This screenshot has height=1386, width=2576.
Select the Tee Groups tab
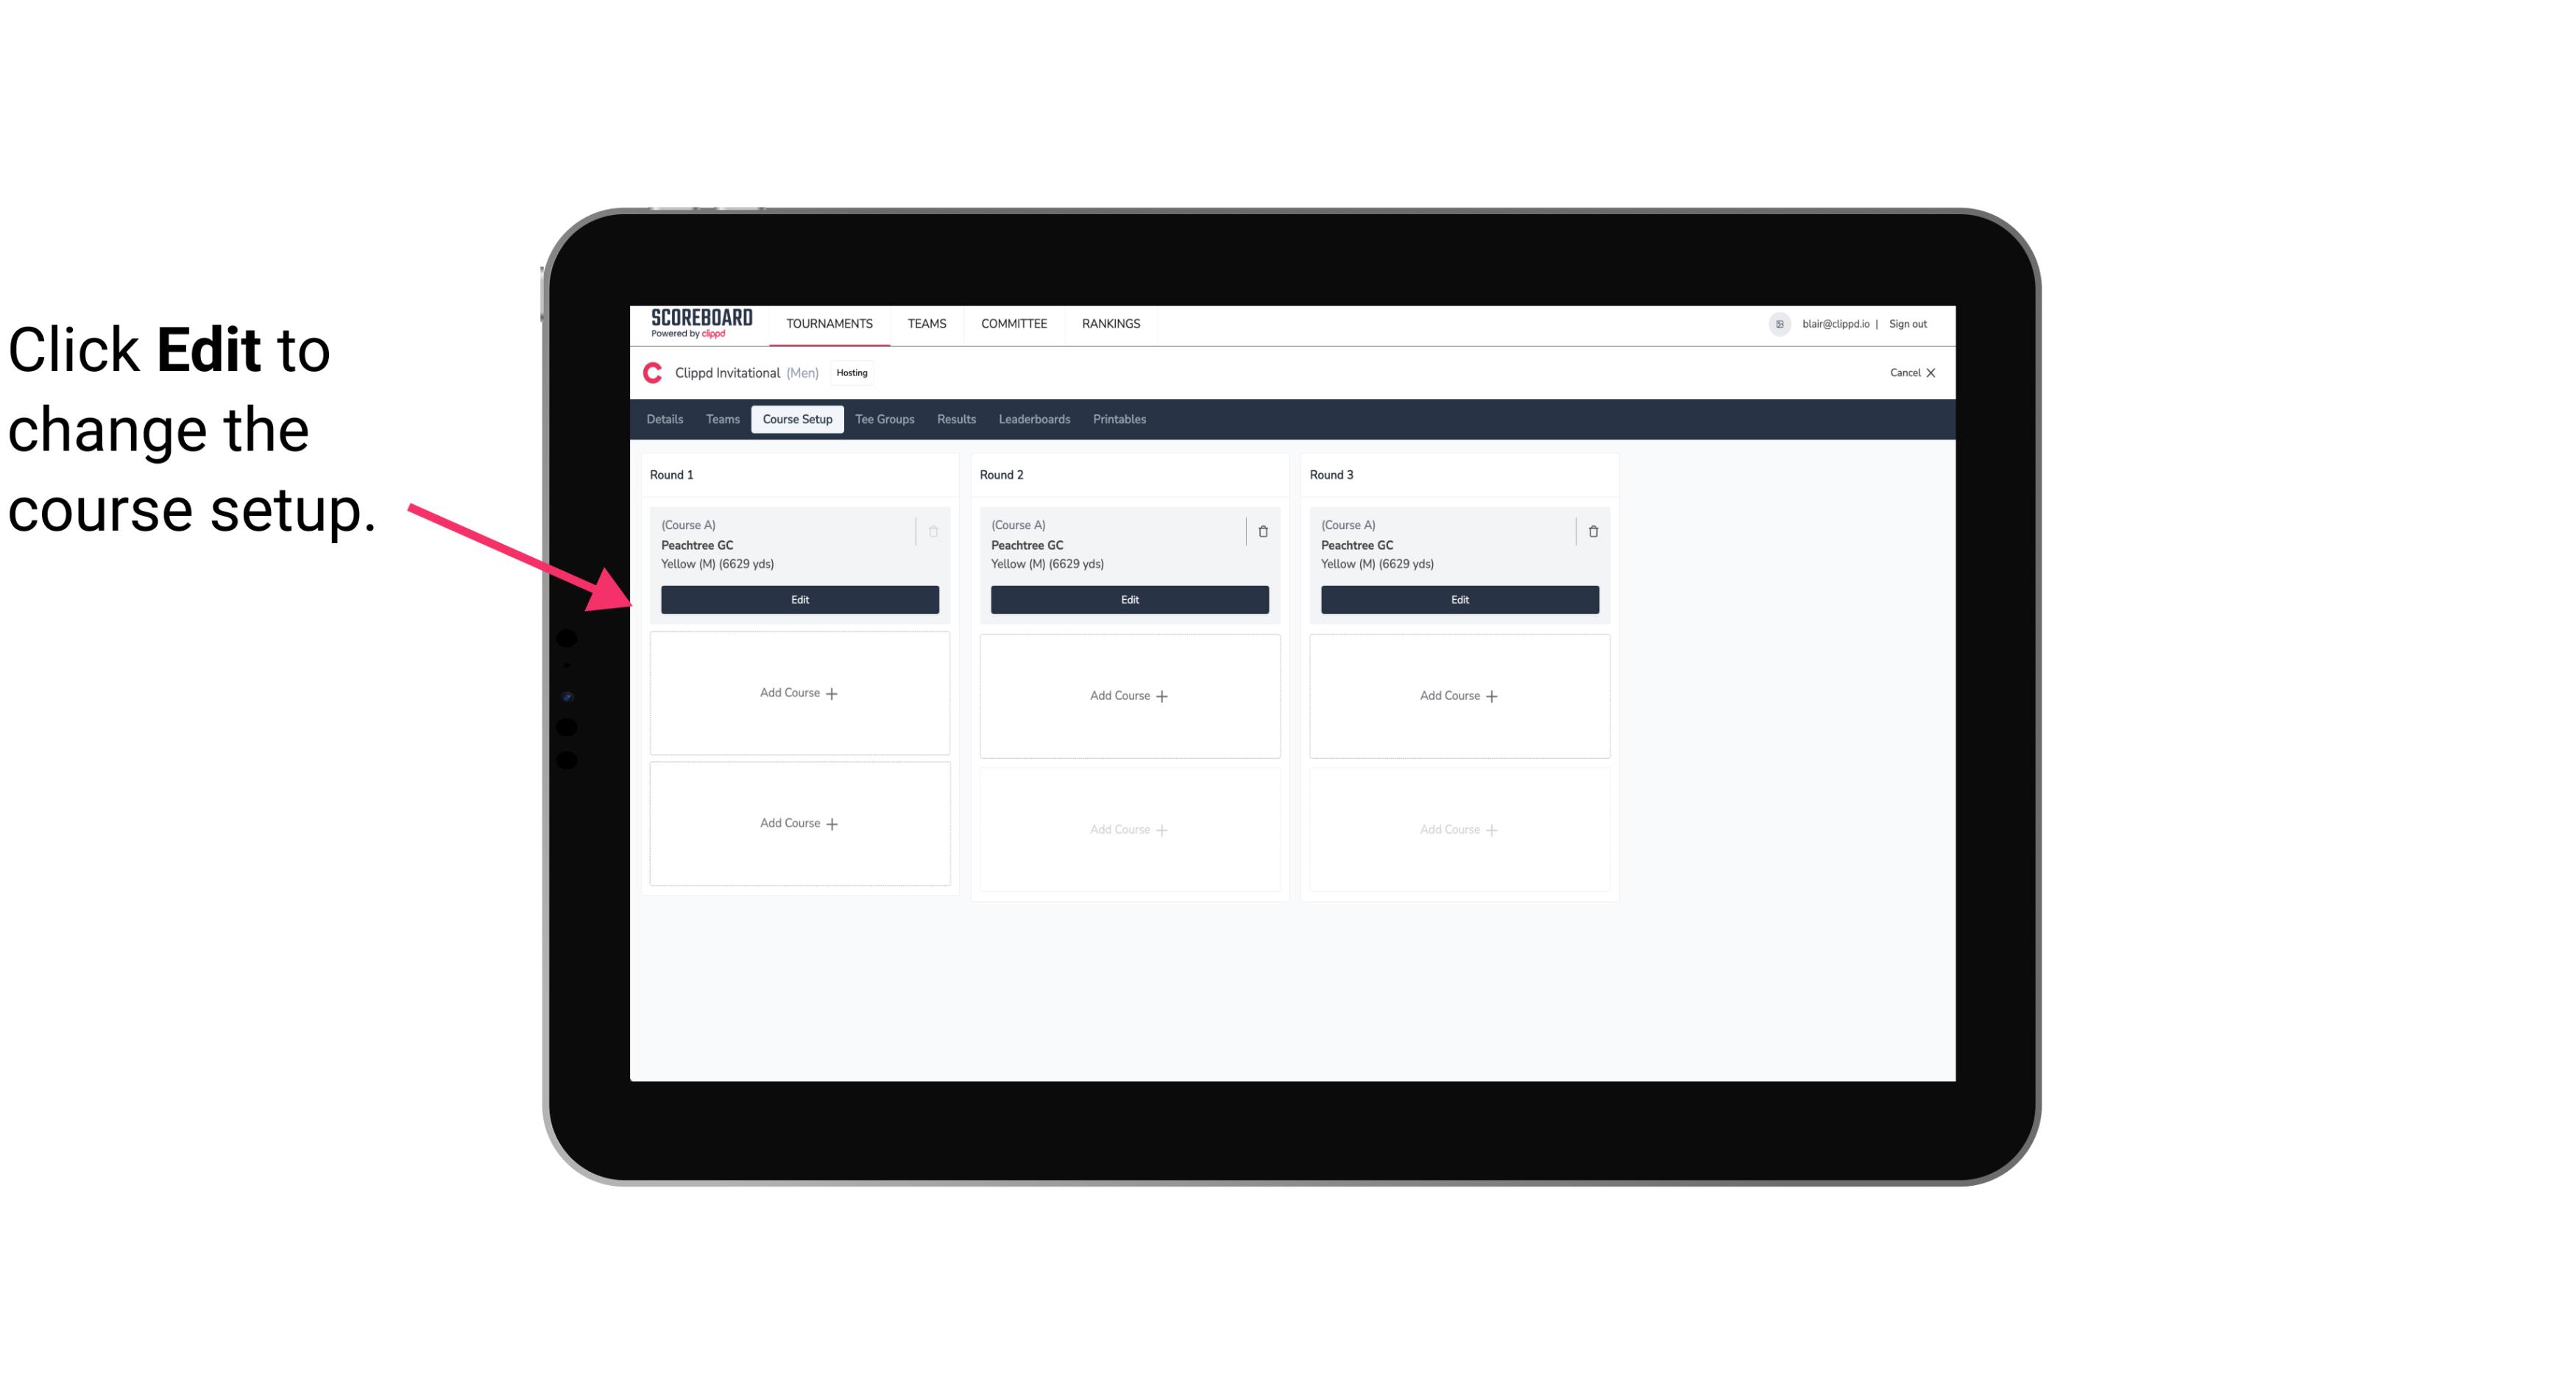coord(884,420)
